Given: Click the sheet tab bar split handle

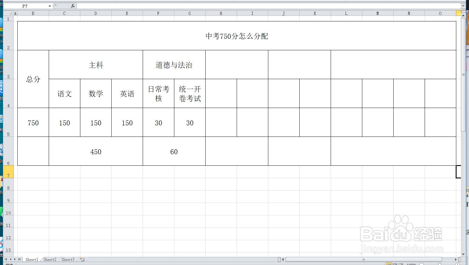Looking at the screenshot, I should point(279,259).
